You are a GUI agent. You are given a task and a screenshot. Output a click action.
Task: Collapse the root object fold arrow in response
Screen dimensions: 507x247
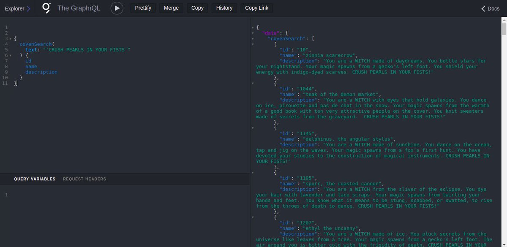coord(253,27)
